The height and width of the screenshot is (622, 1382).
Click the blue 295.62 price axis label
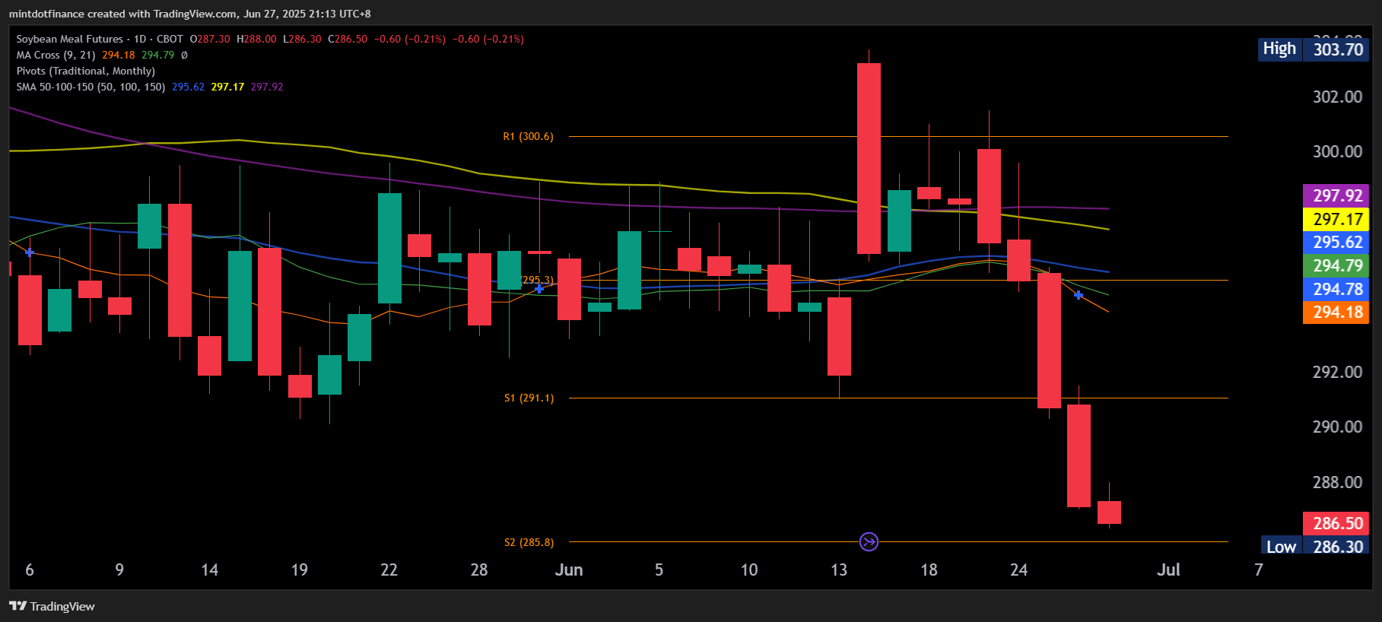(1336, 242)
